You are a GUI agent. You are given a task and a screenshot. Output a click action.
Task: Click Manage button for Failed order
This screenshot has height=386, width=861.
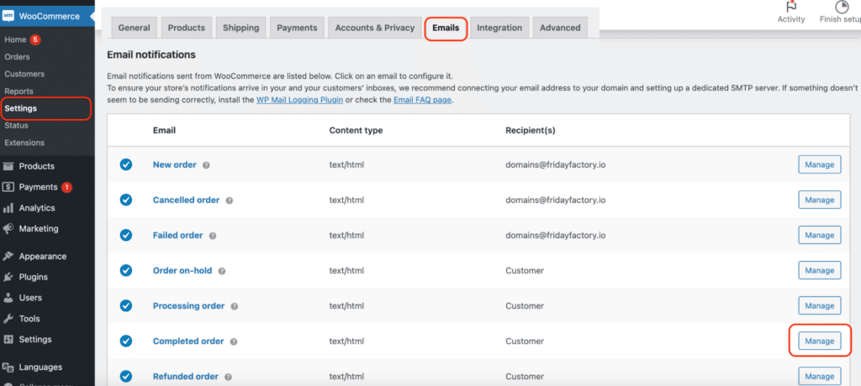pos(819,235)
